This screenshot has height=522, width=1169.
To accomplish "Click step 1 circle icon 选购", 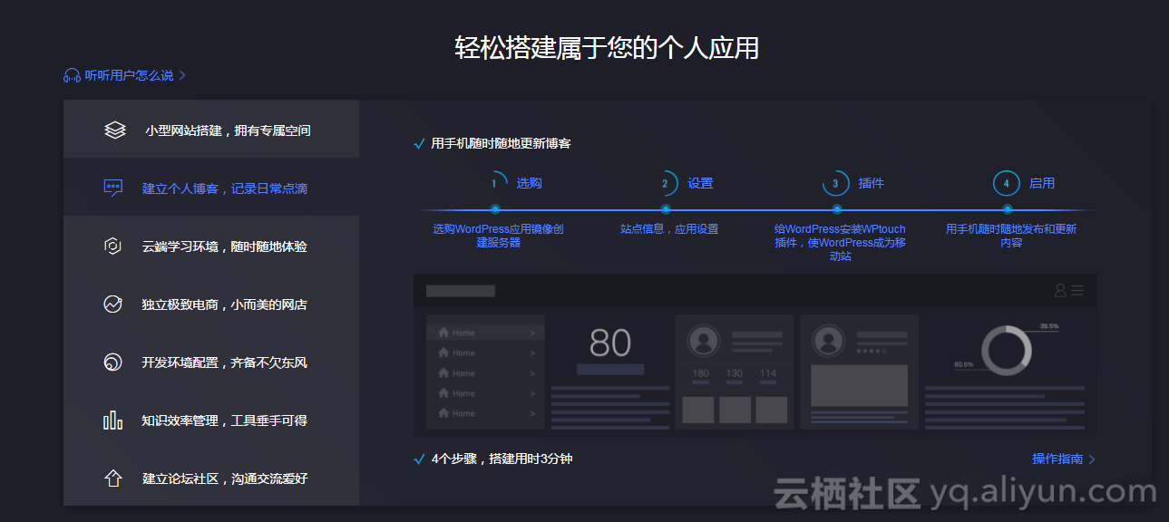I will tap(494, 183).
